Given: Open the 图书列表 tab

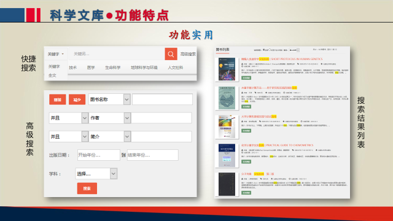Looking at the screenshot, I should click(x=222, y=50).
